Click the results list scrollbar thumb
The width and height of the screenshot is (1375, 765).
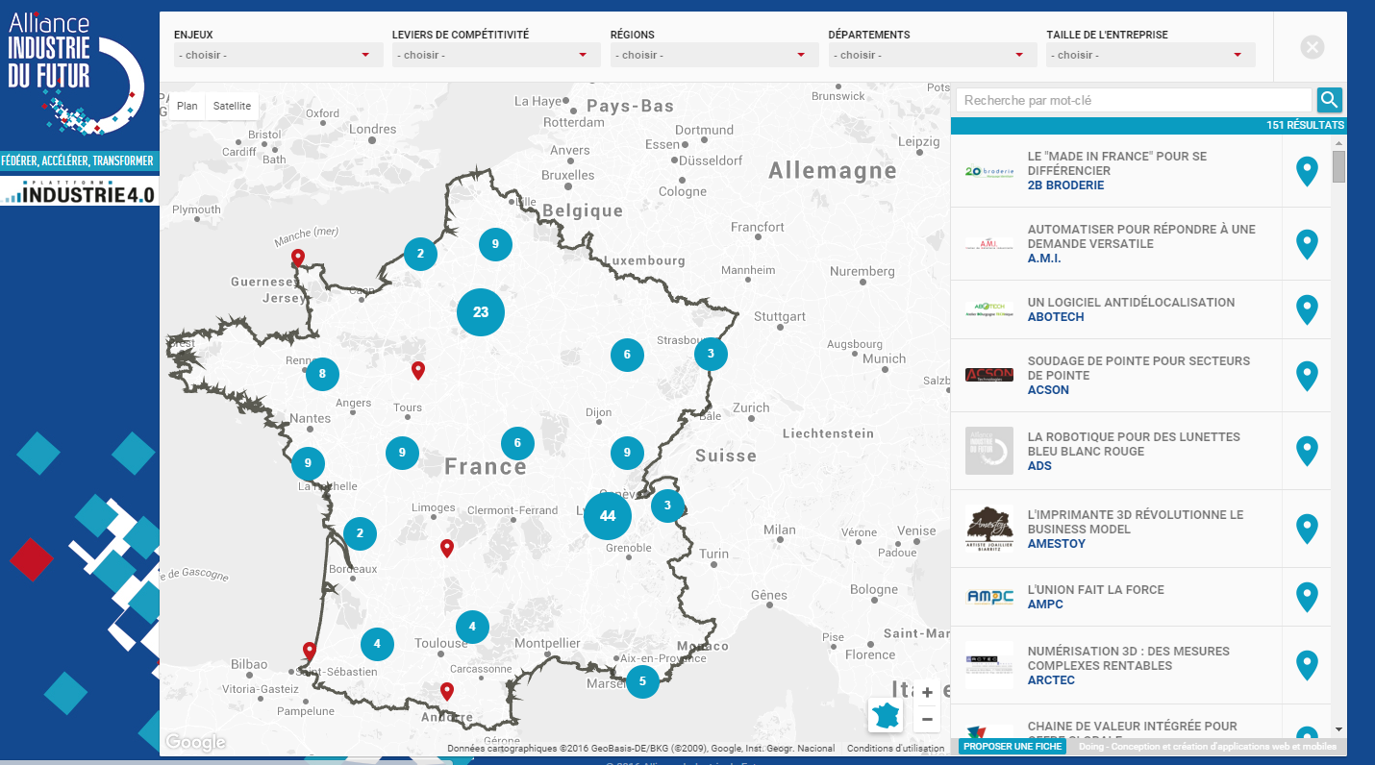tap(1338, 166)
